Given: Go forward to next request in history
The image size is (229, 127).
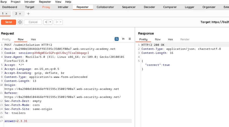Looking at the screenshot, I should click(56, 22).
